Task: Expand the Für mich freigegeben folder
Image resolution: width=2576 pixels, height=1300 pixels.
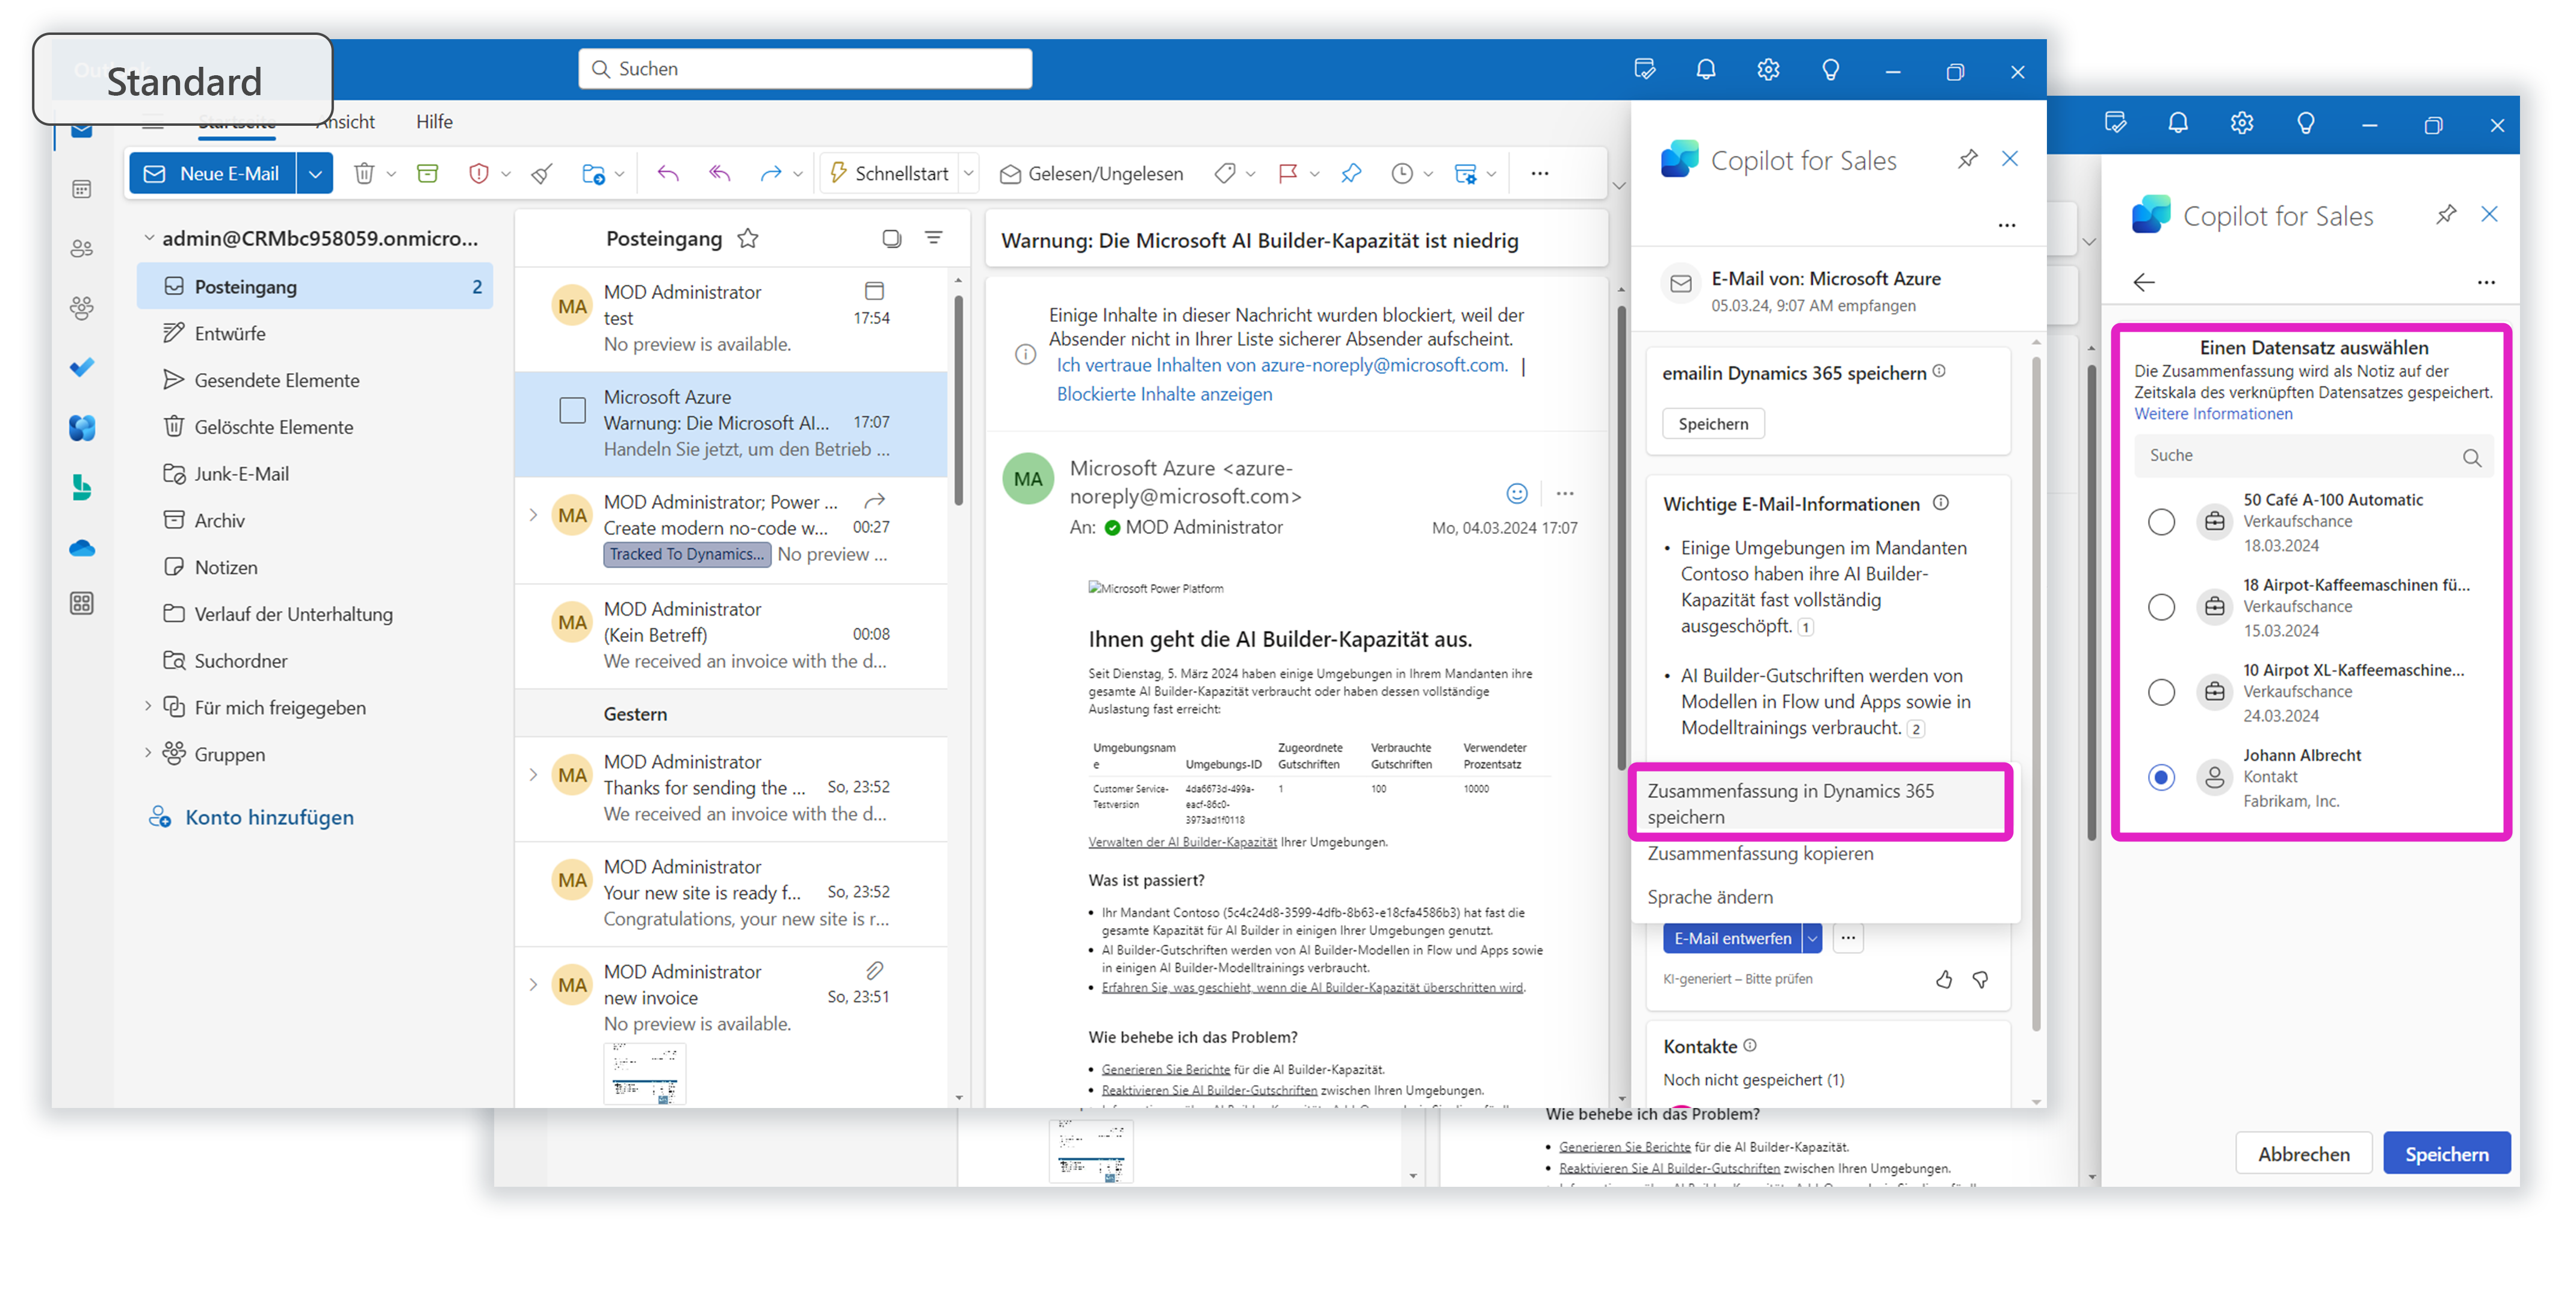Action: coord(148,706)
